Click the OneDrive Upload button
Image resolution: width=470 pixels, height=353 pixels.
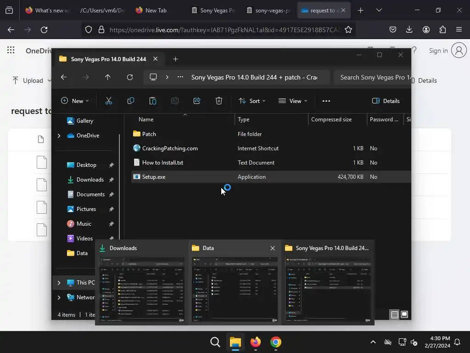32,80
